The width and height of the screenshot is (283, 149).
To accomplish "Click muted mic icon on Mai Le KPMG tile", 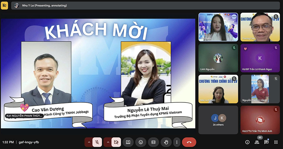I will tap(234, 79).
